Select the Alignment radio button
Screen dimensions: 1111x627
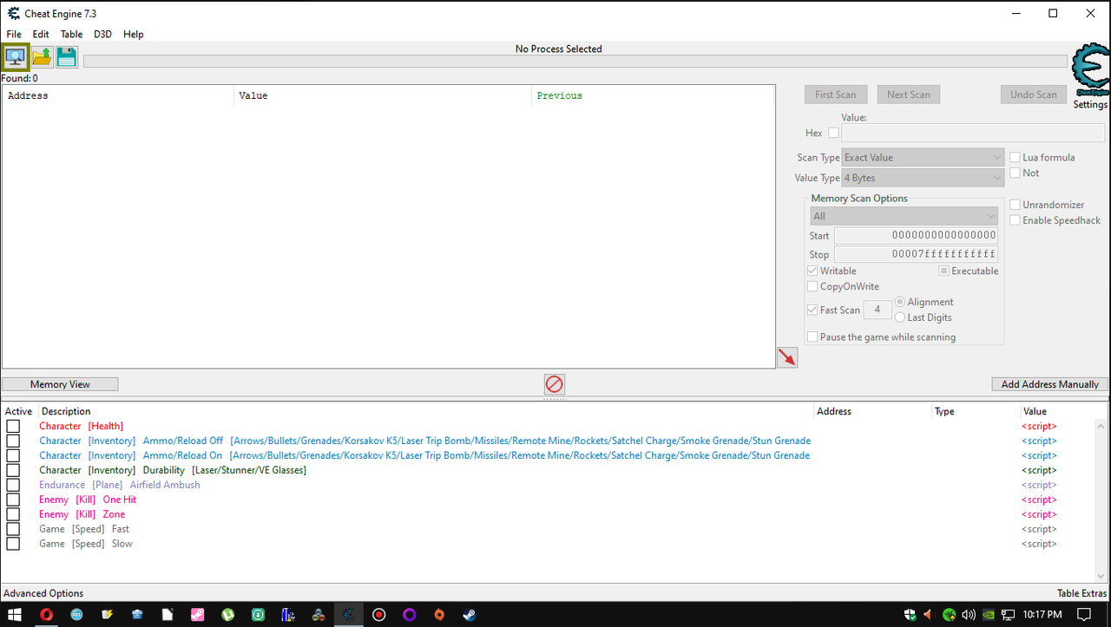pos(900,302)
